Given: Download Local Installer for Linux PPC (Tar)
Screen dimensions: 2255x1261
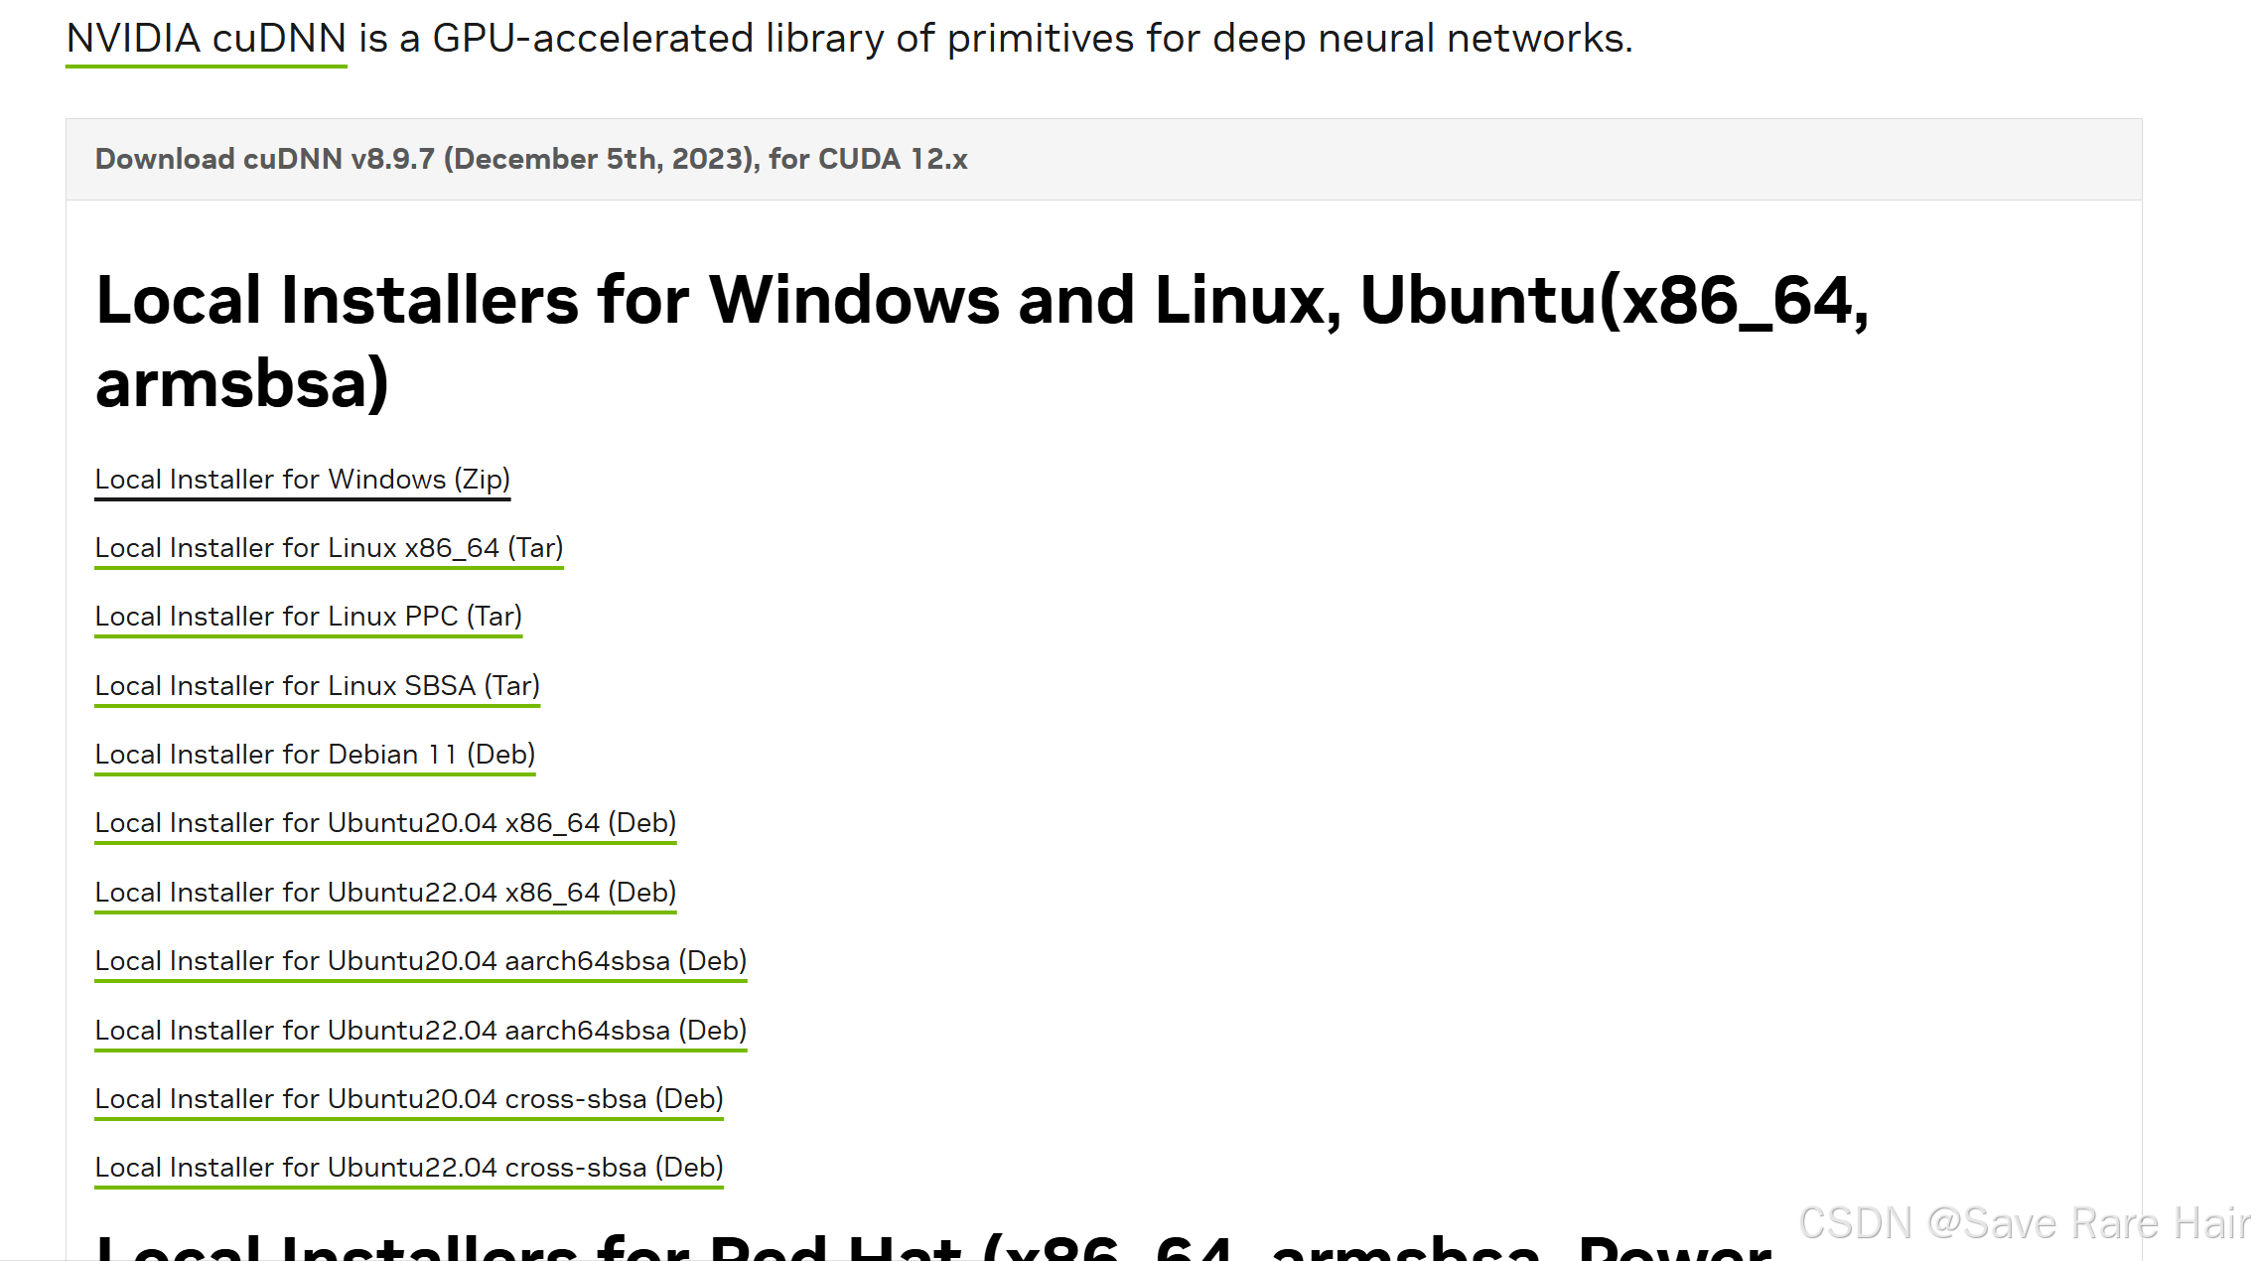Looking at the screenshot, I should pos(309,617).
